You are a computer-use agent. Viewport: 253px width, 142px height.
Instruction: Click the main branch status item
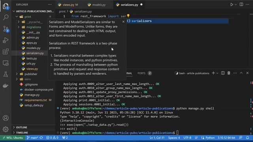pyautogui.click(x=32, y=138)
